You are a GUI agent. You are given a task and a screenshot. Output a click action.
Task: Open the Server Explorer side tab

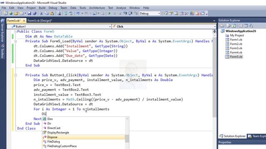pos(2,31)
